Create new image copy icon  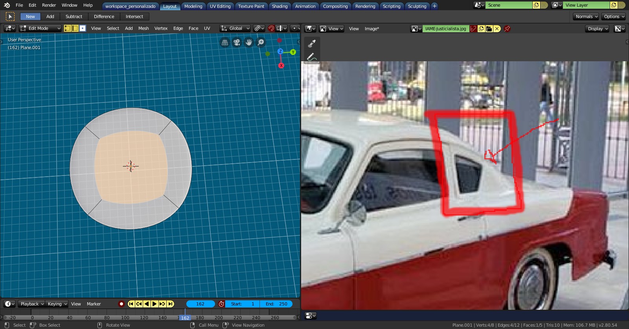[x=481, y=29]
